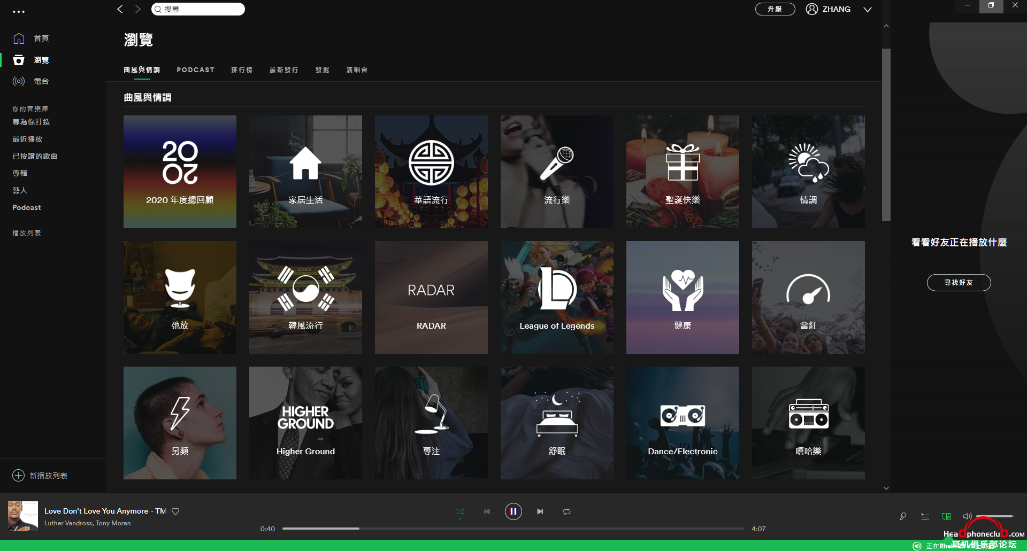
Task: Click the scroll down arrow
Action: [886, 488]
